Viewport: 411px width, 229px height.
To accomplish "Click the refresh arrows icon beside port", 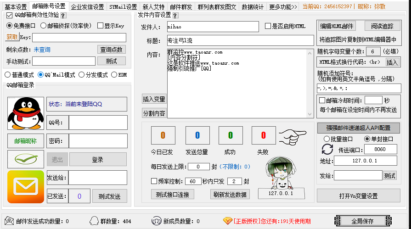I will [x=327, y=149].
